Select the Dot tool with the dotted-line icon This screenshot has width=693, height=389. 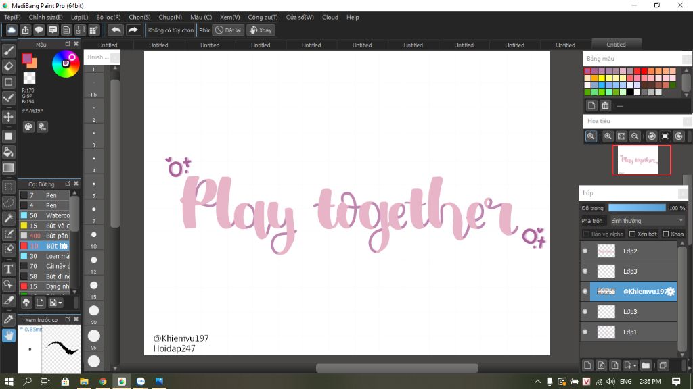click(x=8, y=98)
